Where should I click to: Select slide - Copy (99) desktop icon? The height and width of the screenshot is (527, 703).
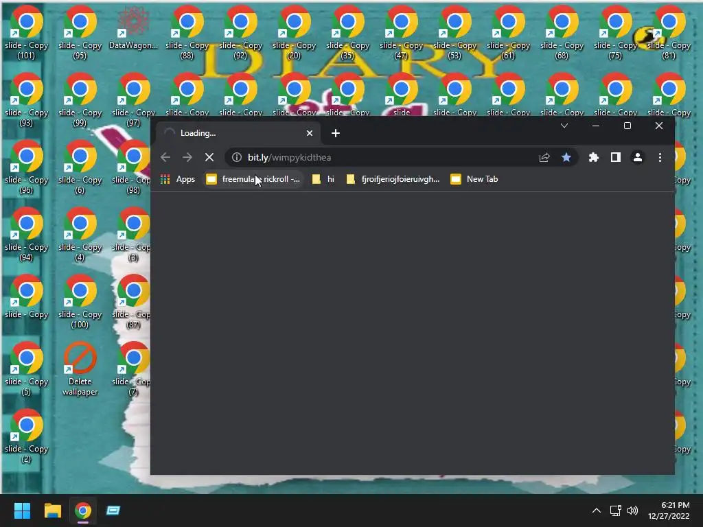point(80,100)
